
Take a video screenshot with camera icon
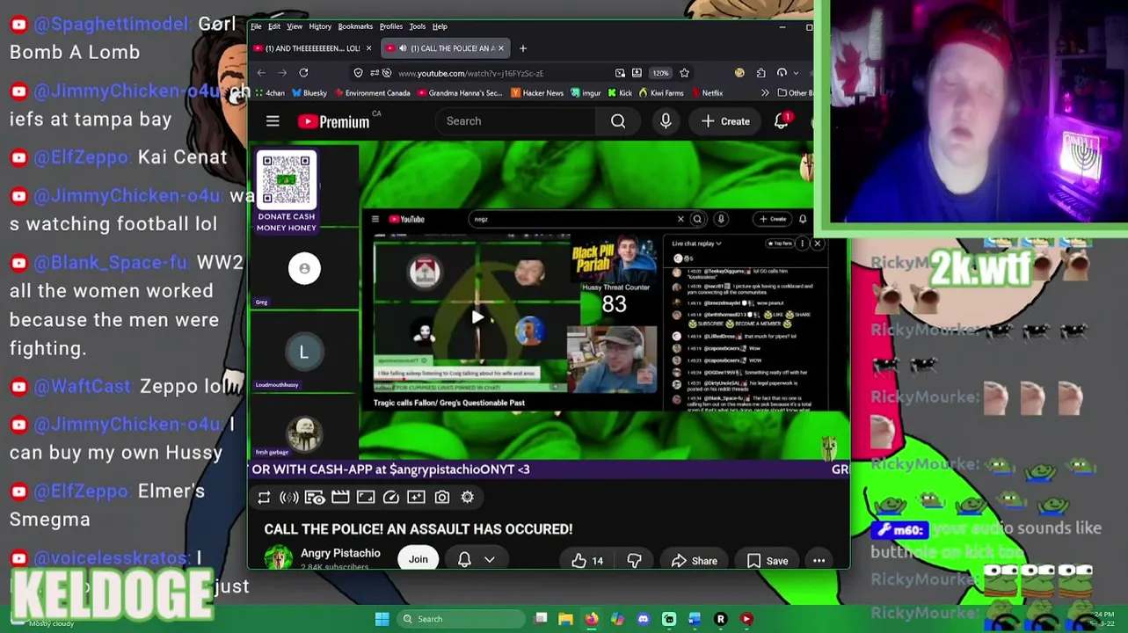pos(442,498)
